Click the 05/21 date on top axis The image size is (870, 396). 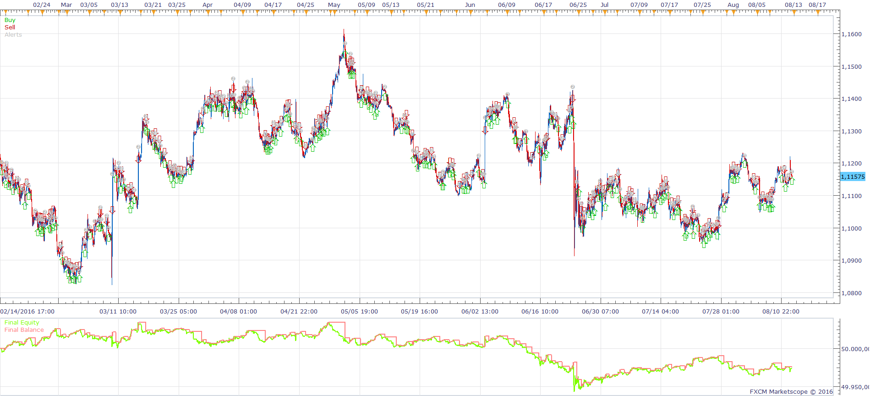(426, 5)
